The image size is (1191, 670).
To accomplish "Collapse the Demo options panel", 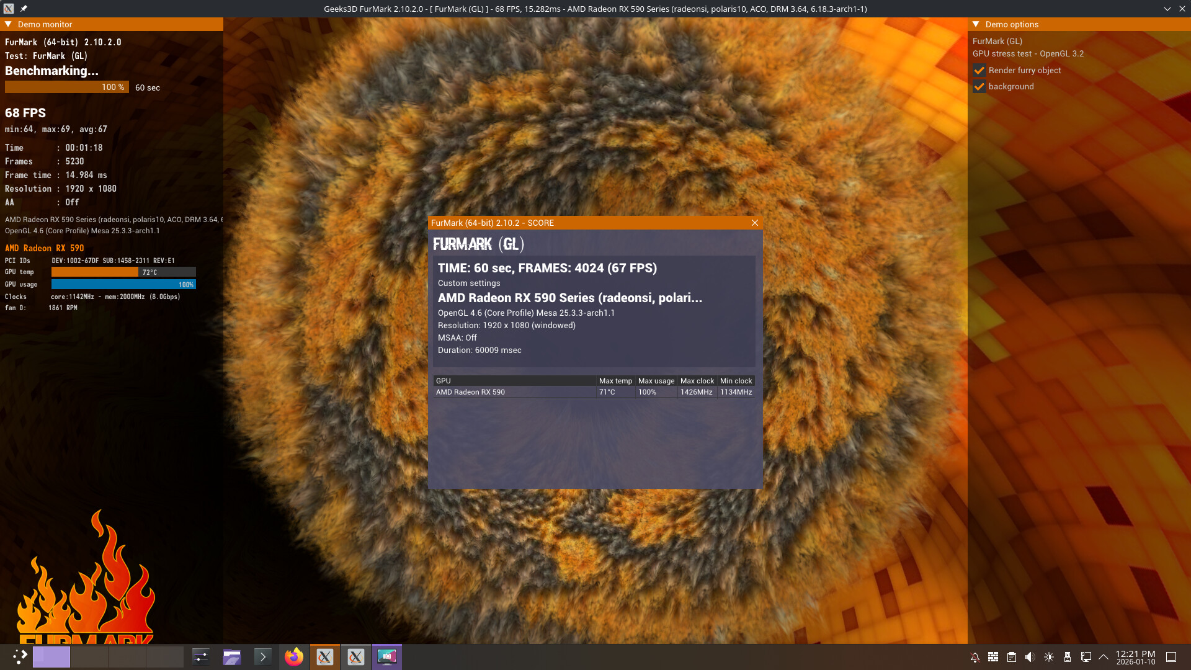I will coord(976,24).
